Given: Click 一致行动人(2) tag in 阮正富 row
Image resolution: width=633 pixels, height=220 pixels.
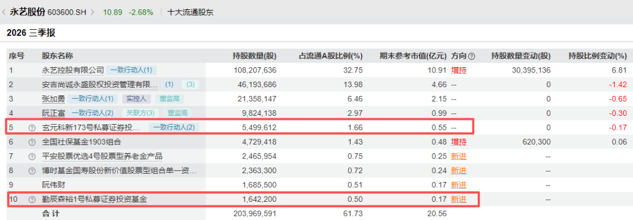Looking at the screenshot, I should tap(93, 114).
